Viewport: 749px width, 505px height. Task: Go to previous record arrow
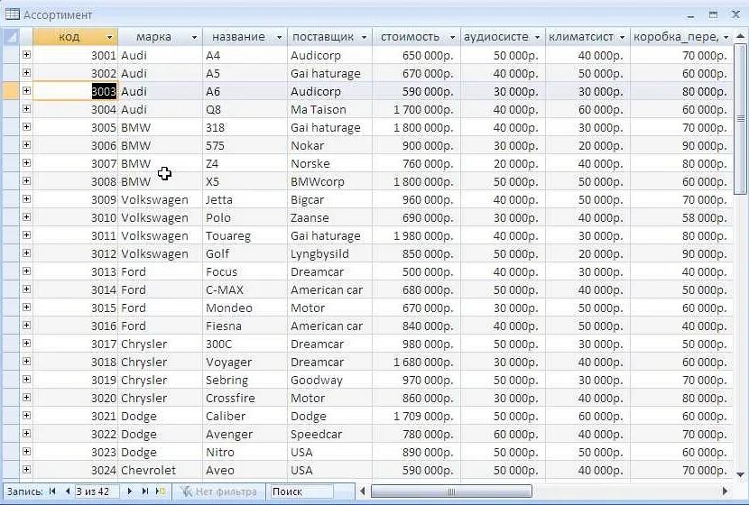tap(68, 491)
